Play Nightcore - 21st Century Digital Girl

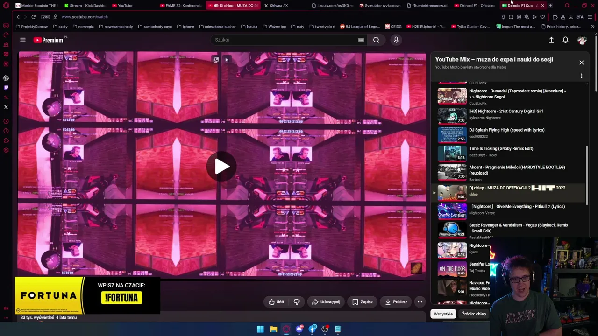tap(509, 115)
